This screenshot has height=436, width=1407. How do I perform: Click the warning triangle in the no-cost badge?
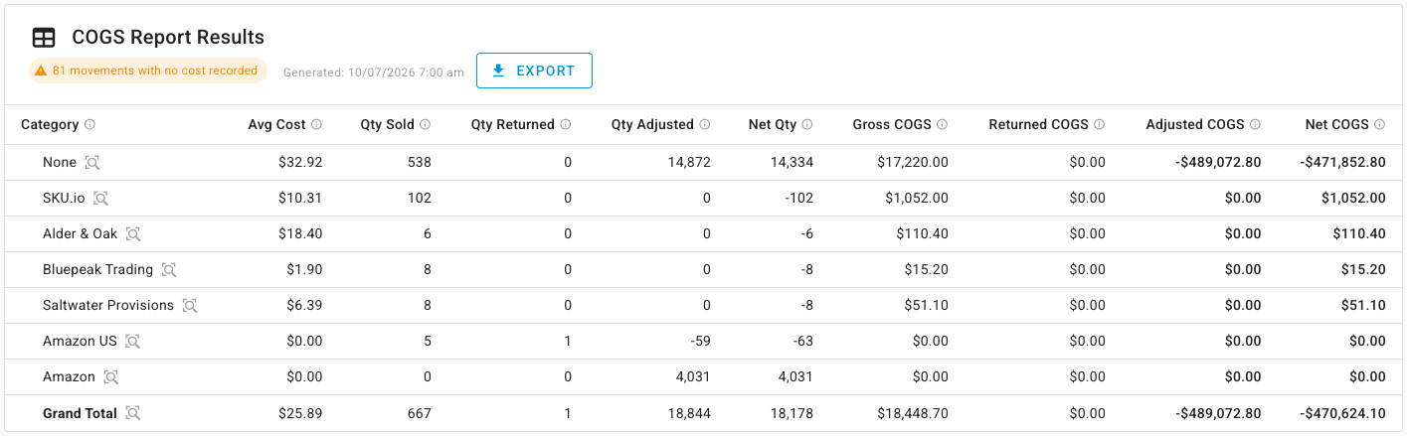tap(41, 71)
